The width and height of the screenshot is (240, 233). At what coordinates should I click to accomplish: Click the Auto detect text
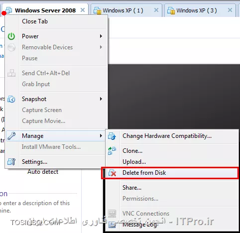pyautogui.click(x=43, y=172)
